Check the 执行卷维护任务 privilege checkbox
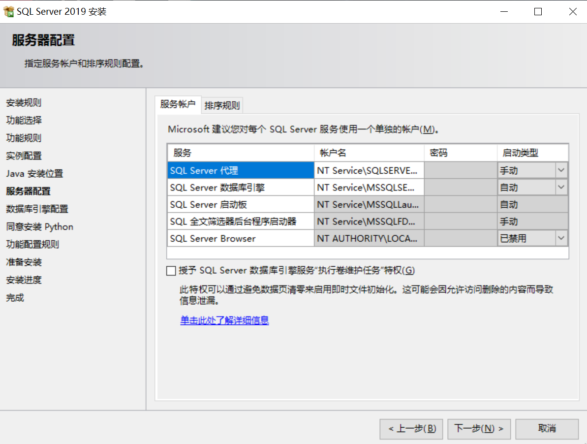Viewport: 587px width, 444px height. point(171,271)
